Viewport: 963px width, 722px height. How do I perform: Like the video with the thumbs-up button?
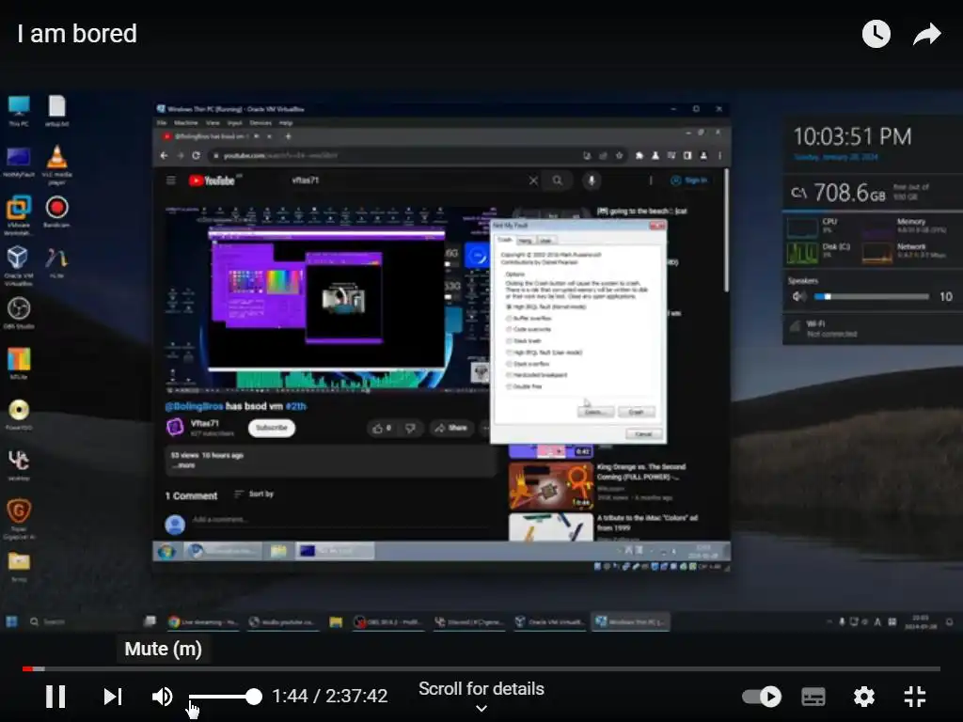382,428
